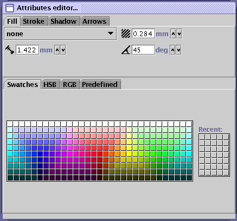Viewport: 237px width, 221px height.
Task: Increase the 45 deg angle value
Action: (173, 50)
